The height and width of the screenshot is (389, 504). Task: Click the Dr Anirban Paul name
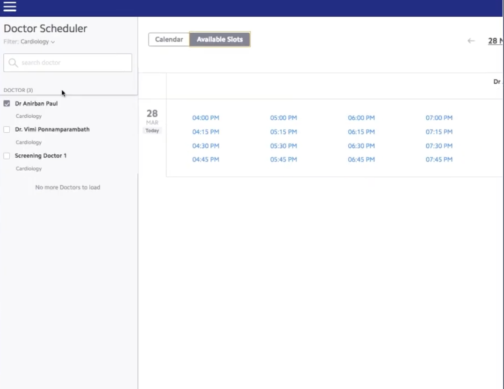(36, 103)
